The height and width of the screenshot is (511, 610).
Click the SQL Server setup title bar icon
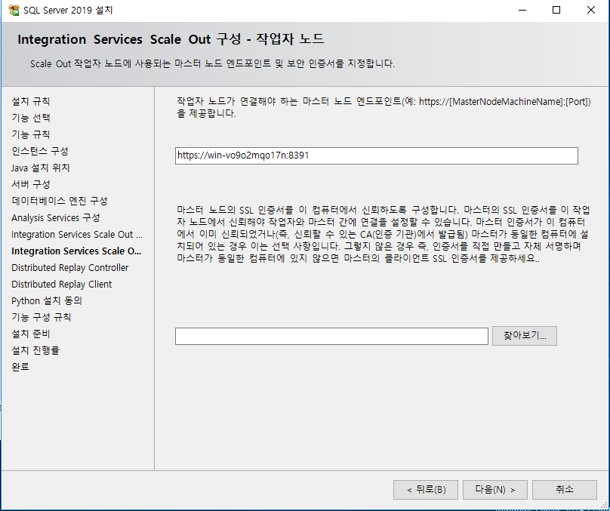(14, 10)
